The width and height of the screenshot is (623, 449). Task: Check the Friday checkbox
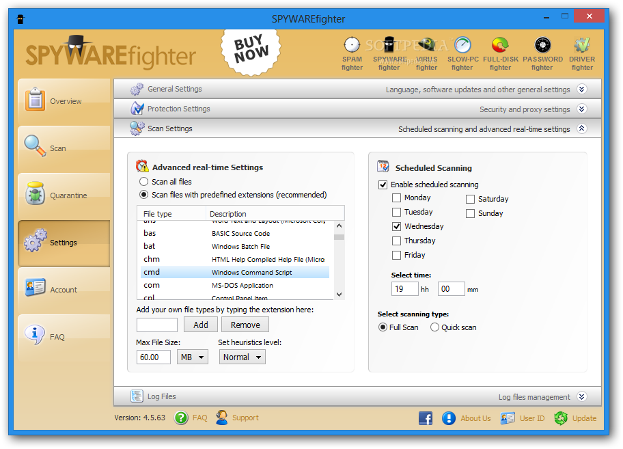396,255
